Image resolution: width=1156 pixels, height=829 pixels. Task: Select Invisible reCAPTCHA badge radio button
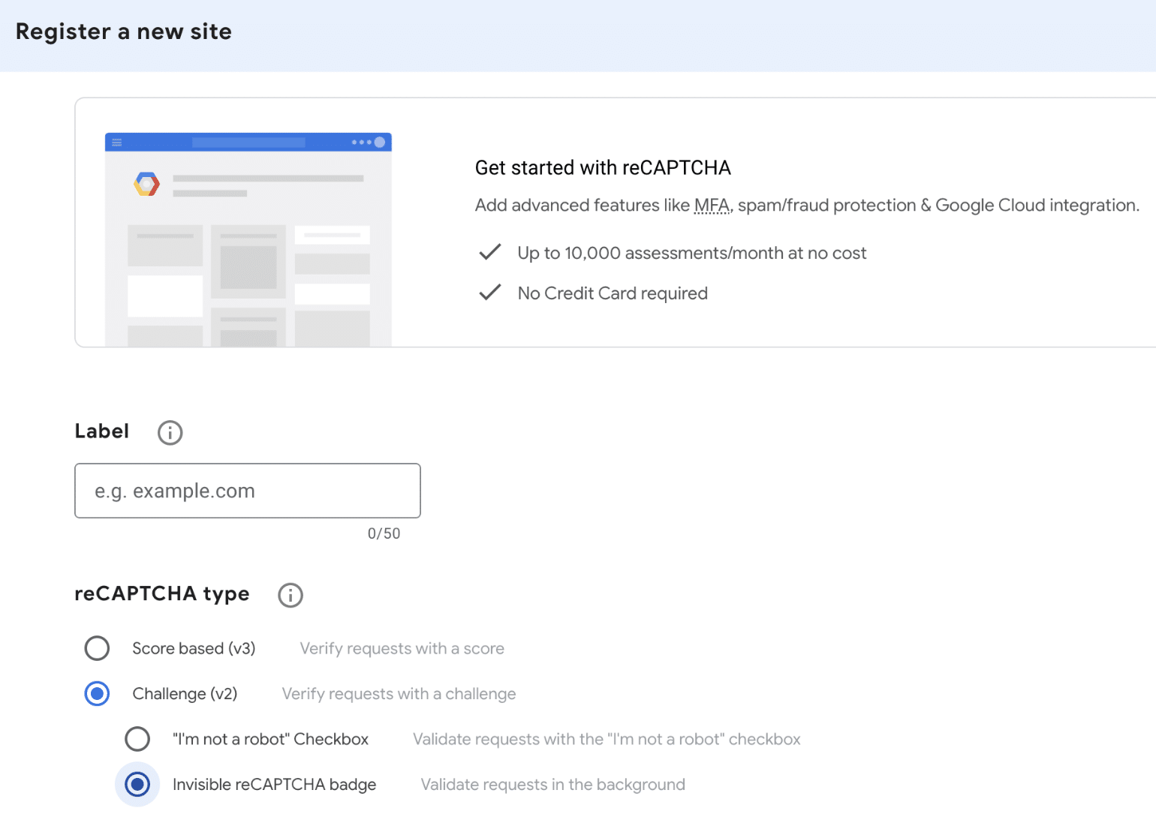click(x=137, y=785)
